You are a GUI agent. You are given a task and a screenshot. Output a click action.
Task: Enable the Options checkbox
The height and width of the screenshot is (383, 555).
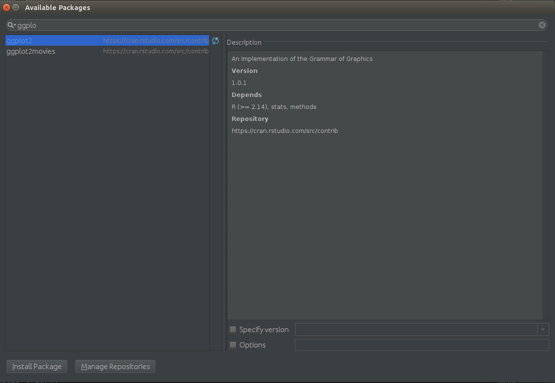tap(233, 345)
